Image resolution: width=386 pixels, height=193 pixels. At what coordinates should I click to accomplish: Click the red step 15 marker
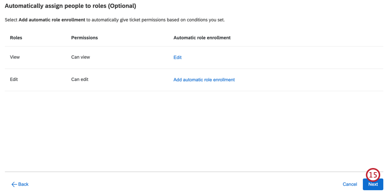click(373, 175)
